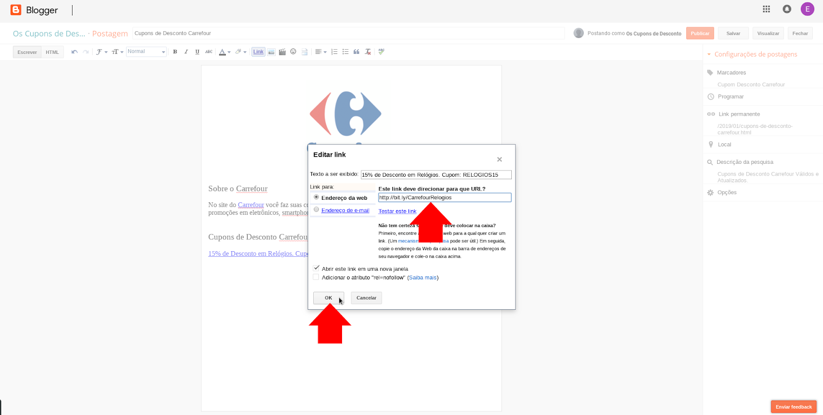Switch to the HTML editor tab
The height and width of the screenshot is (415, 823).
52,52
